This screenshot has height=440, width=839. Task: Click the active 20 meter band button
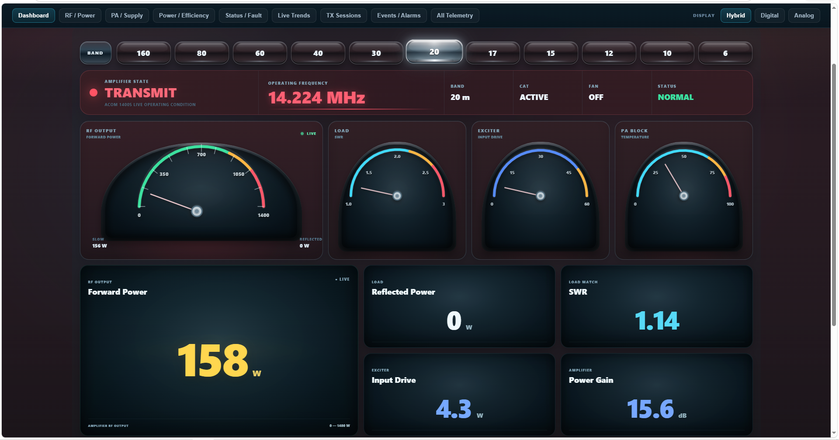[x=434, y=52]
